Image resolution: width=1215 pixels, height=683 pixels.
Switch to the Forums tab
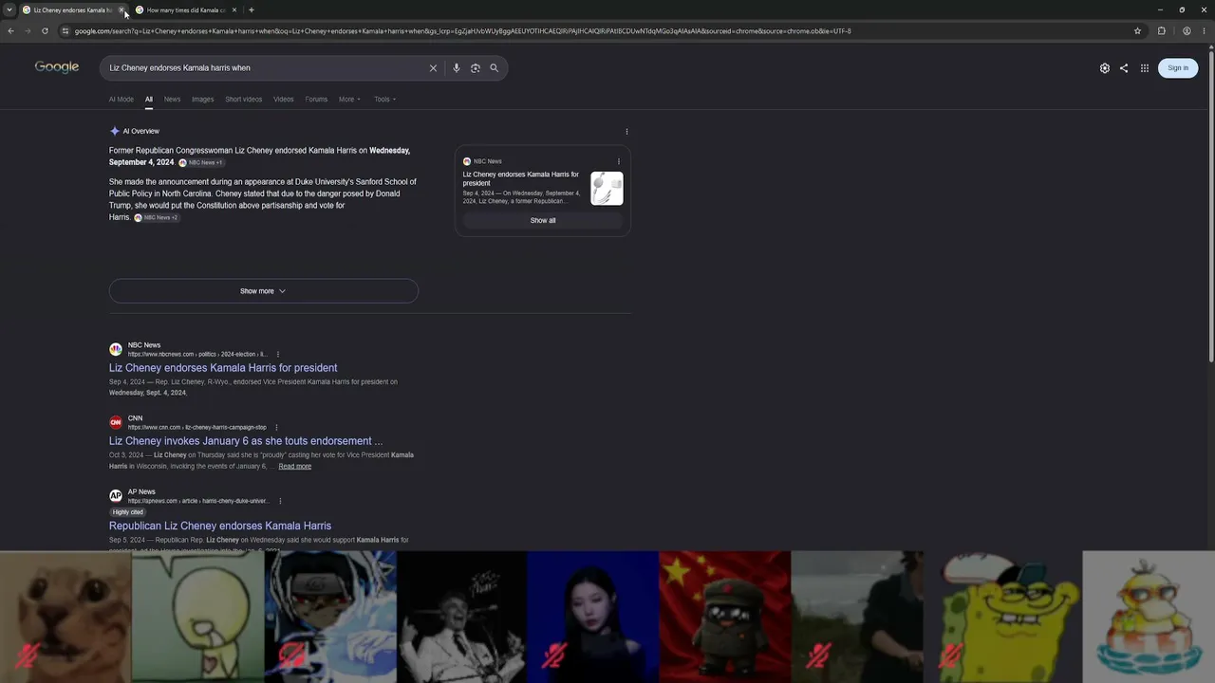pyautogui.click(x=316, y=100)
